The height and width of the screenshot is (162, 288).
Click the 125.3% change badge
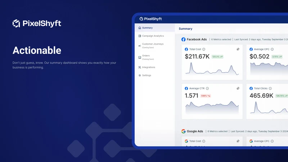tap(217, 57)
